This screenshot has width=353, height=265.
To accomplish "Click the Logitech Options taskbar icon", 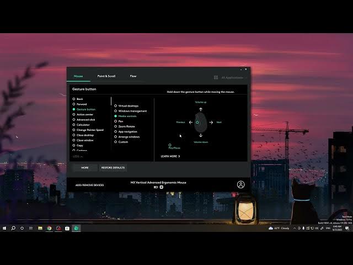I will click(76, 228).
